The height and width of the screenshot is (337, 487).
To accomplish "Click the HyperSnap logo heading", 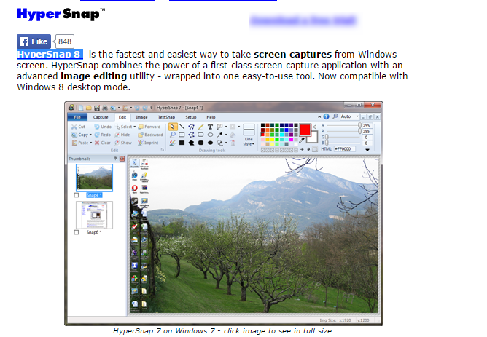I will [61, 14].
